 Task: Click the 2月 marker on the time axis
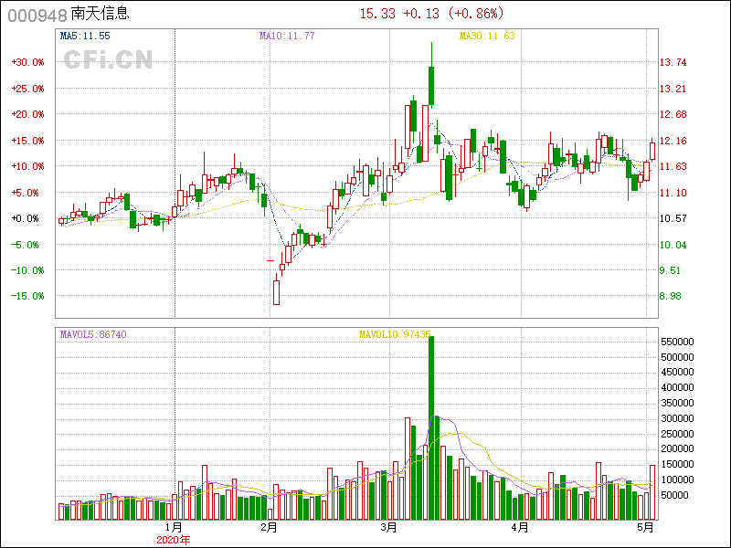[x=268, y=527]
